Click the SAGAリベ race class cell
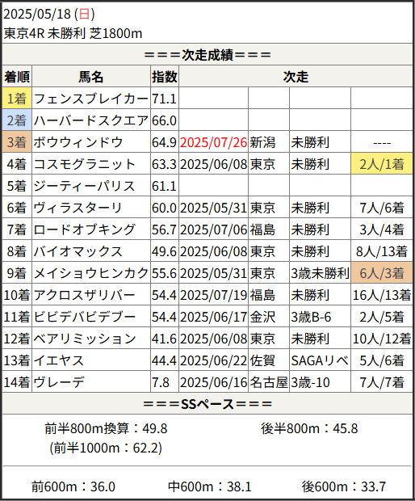Image resolution: width=415 pixels, height=501 pixels. click(x=320, y=360)
